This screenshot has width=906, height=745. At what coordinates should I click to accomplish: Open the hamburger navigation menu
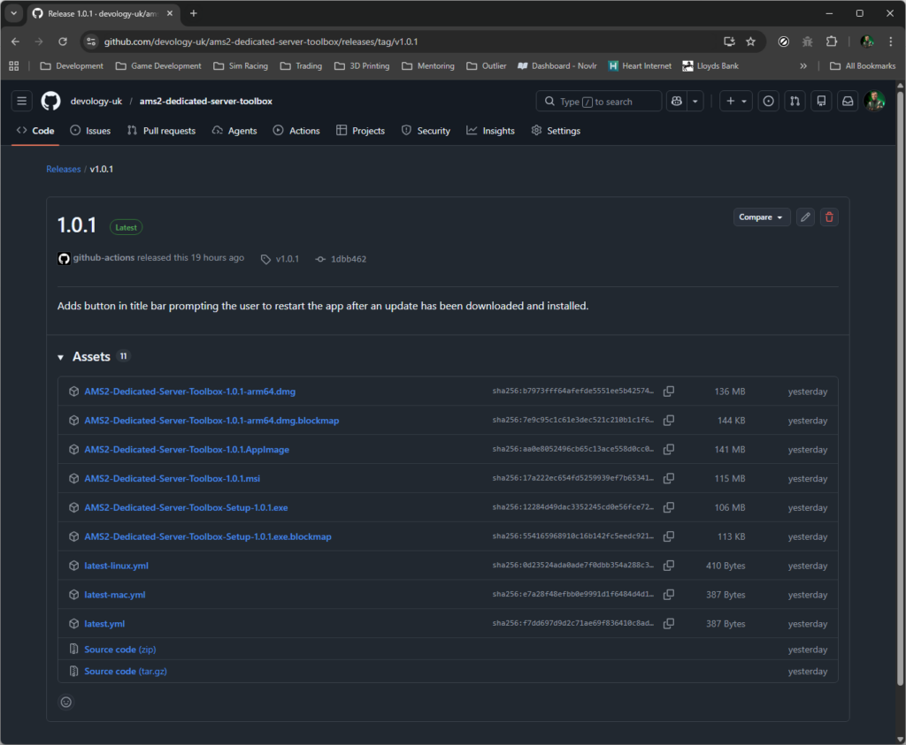(x=22, y=102)
